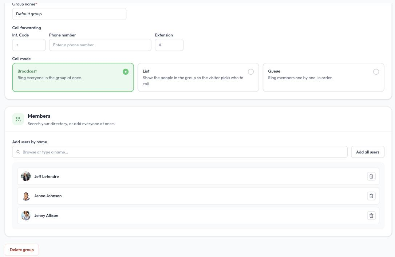Click the Jenny Allison name
The image size is (395, 257).
click(x=46, y=216)
